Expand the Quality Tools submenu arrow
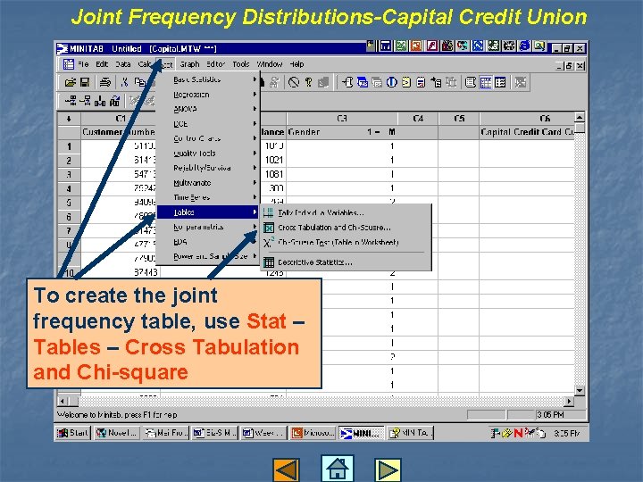Viewport: 643px width, 482px height. pyautogui.click(x=255, y=154)
